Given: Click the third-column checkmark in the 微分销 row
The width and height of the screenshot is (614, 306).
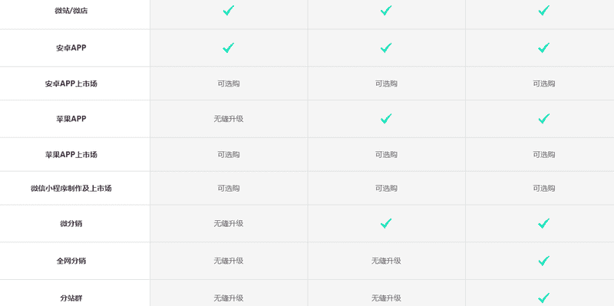Looking at the screenshot, I should [x=543, y=223].
